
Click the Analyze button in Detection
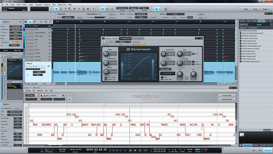[79, 17]
